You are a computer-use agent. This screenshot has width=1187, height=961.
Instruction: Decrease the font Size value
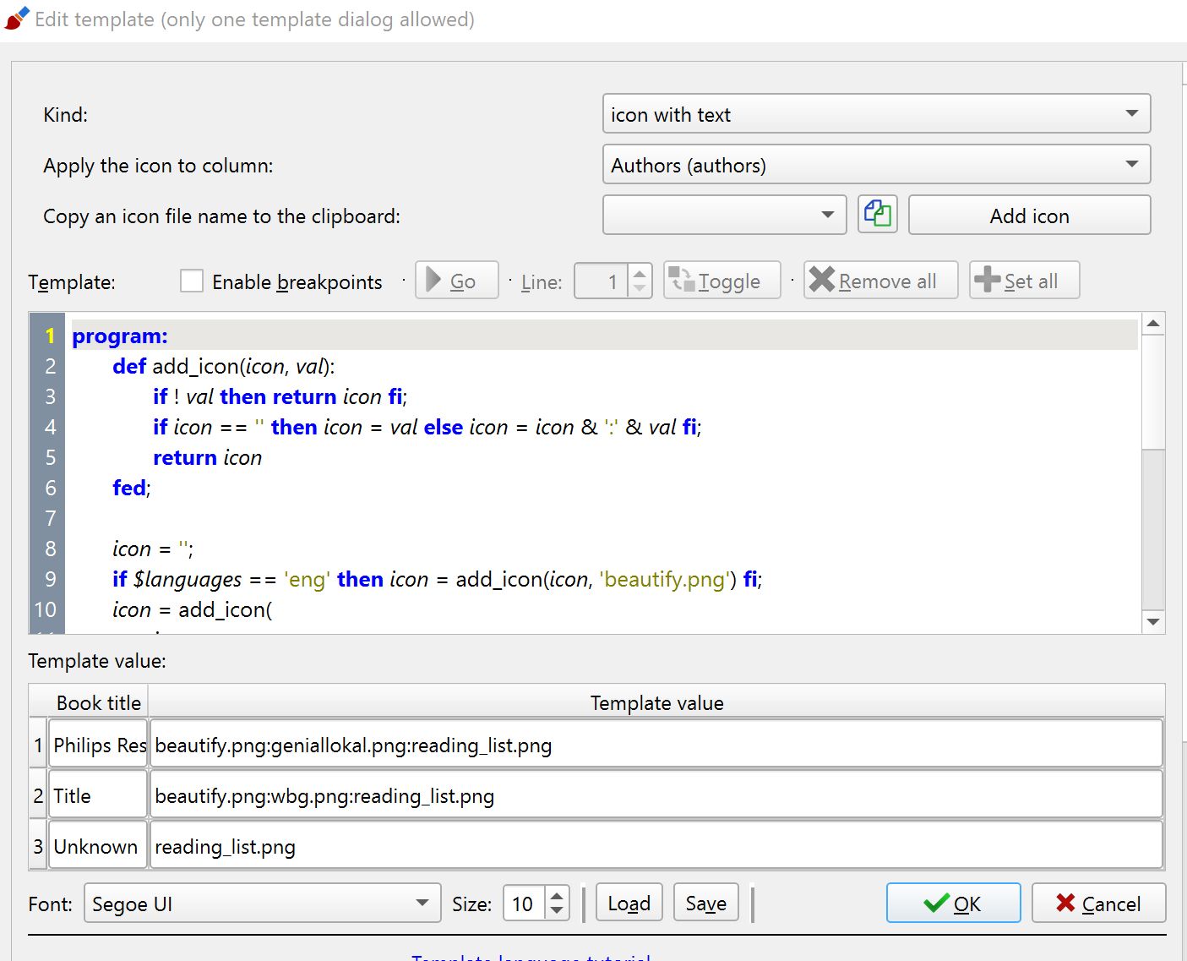click(x=557, y=911)
